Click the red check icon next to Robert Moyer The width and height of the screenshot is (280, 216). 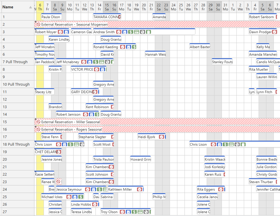point(60,32)
